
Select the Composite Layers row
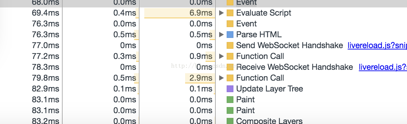pos(203,121)
